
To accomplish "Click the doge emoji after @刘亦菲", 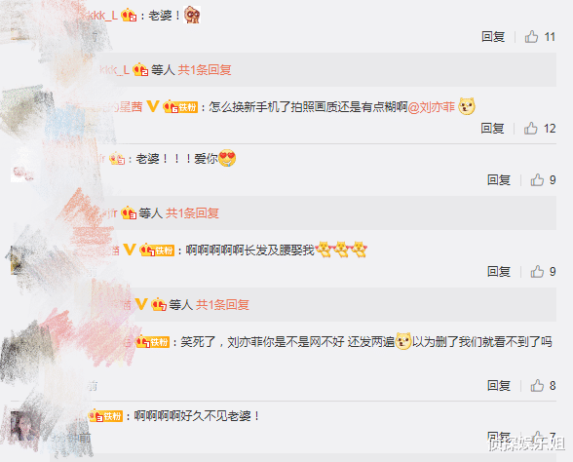I will 467,106.
